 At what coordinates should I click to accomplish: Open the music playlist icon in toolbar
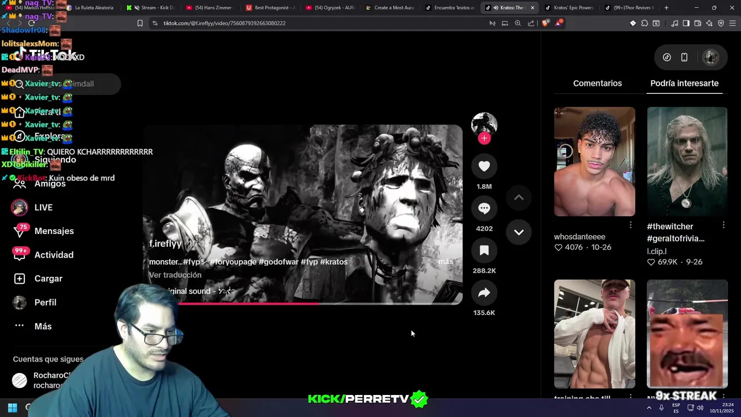point(674,23)
